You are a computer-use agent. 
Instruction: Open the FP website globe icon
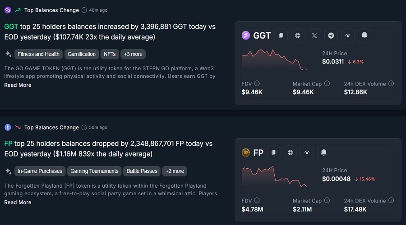tap(290, 153)
